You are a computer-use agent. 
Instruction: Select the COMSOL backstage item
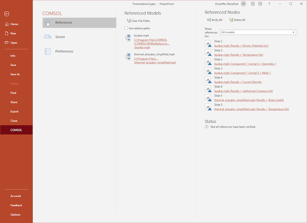click(16, 130)
